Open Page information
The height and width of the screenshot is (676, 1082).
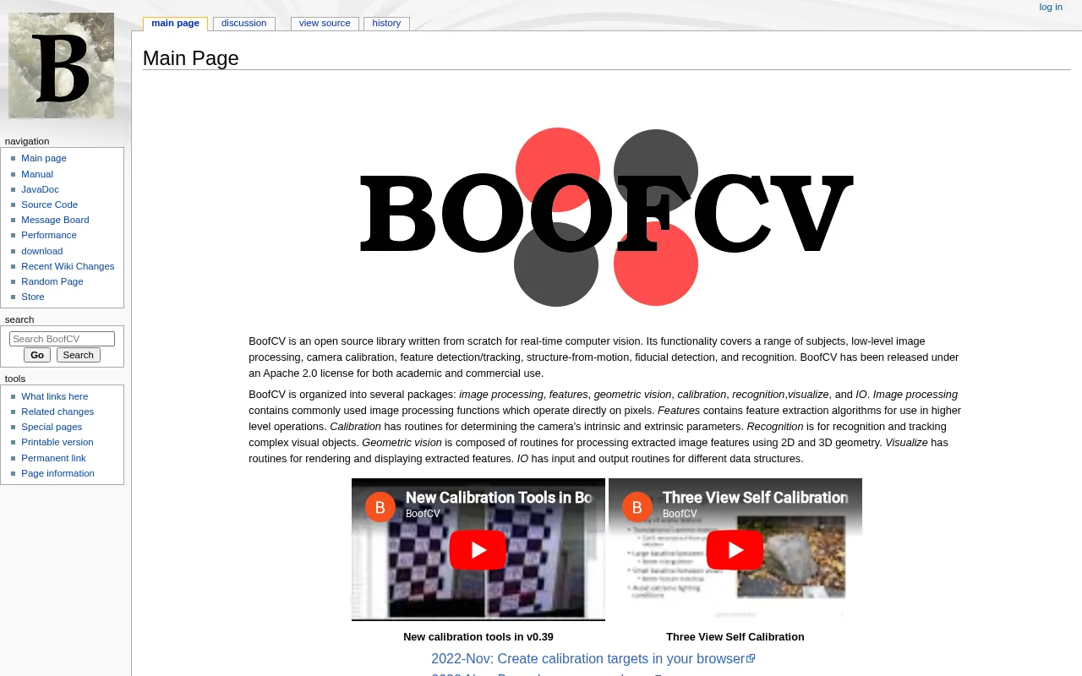[x=57, y=473]
